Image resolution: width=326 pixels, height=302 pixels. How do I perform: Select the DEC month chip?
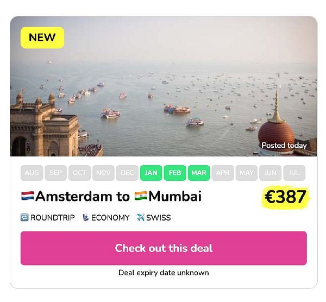(127, 173)
